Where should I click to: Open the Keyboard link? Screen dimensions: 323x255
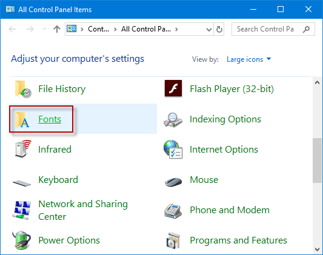(58, 180)
